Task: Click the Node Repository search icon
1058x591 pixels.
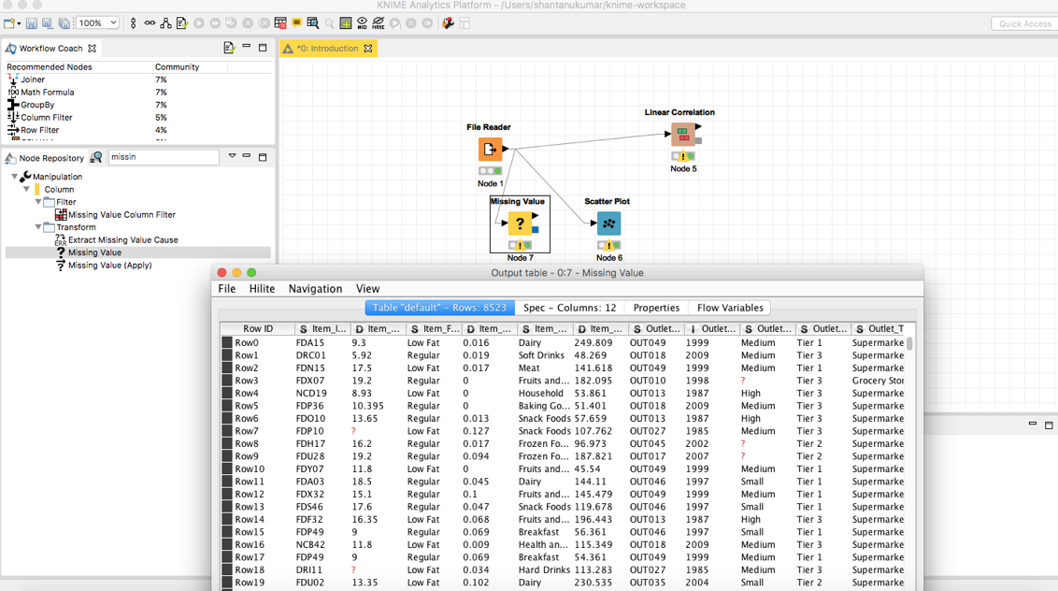Action: click(x=96, y=158)
